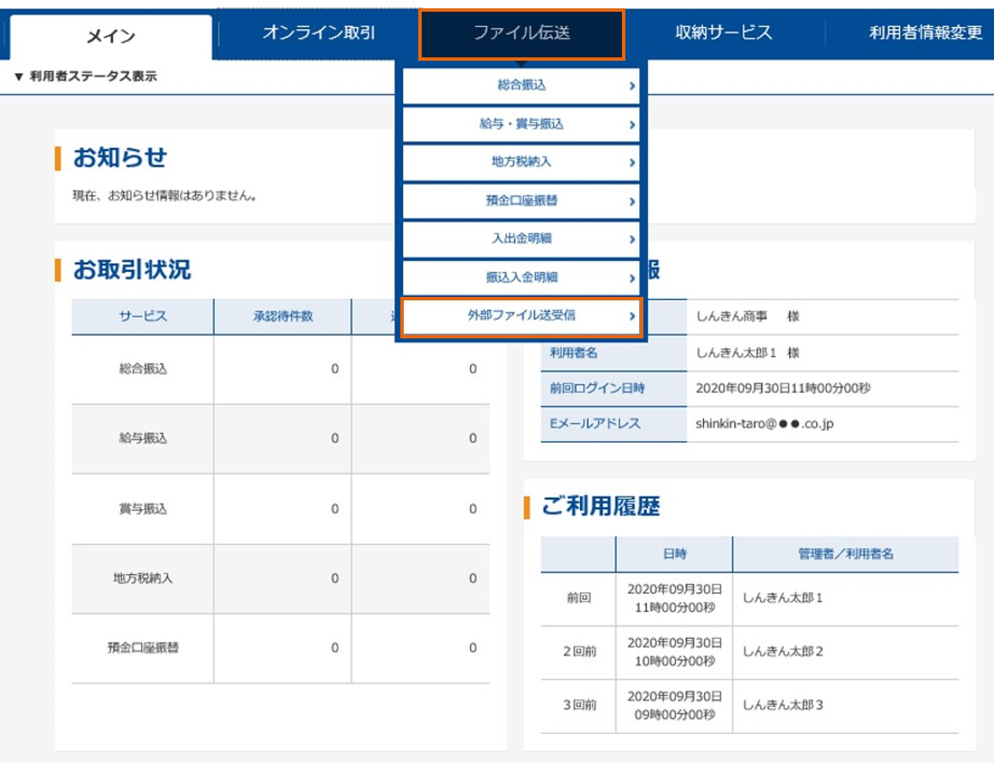The height and width of the screenshot is (763, 994).
Task: Click the 2回前 history row label
Action: pyautogui.click(x=579, y=651)
